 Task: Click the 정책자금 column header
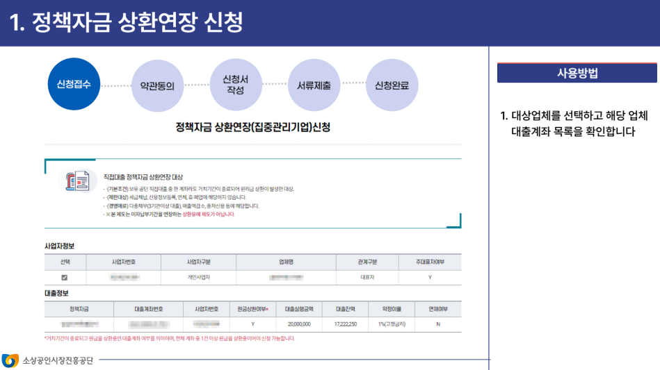[79, 309]
